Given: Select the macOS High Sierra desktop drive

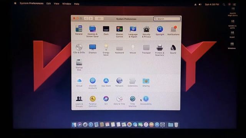Looking at the screenshot, I should [x=233, y=12].
